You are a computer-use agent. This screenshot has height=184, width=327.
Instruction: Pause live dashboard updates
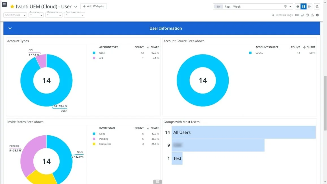(x=304, y=6)
